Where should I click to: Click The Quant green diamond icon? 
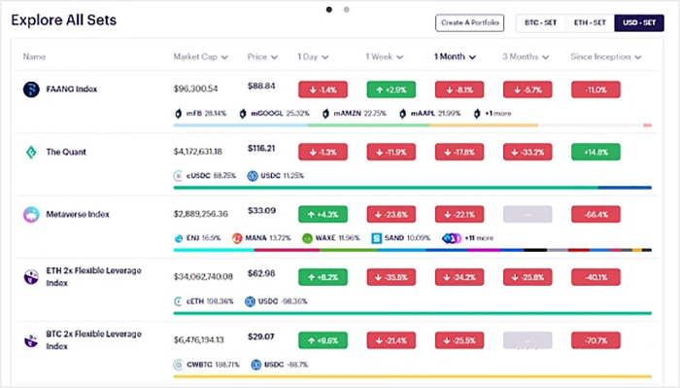tap(31, 152)
